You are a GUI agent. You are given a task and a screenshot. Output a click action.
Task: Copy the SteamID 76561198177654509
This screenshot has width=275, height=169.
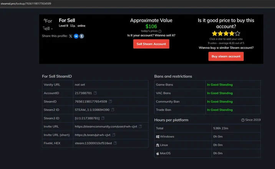tap(110, 102)
